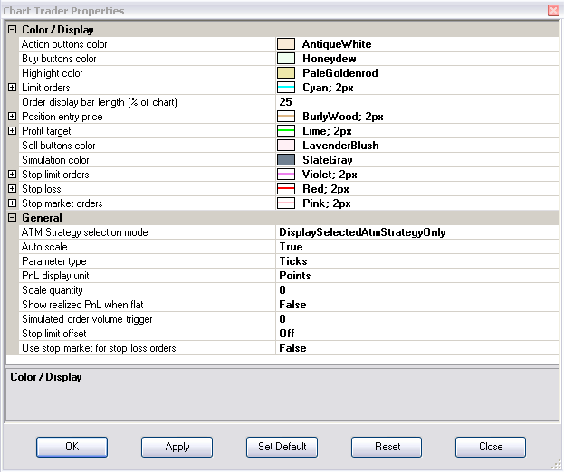Click the Profit target label
Screen dimensions: 564x472
click(x=46, y=131)
